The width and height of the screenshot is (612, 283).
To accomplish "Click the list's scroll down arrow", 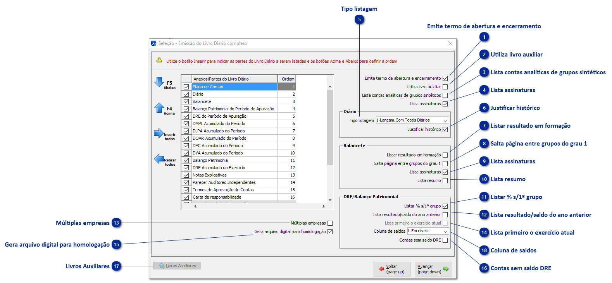I will 330,200.
